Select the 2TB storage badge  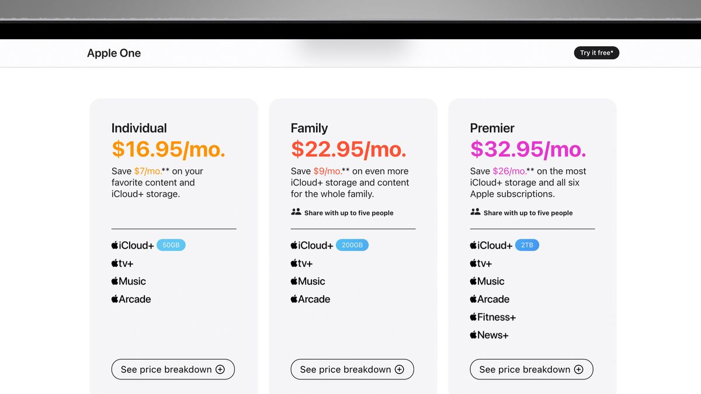527,245
